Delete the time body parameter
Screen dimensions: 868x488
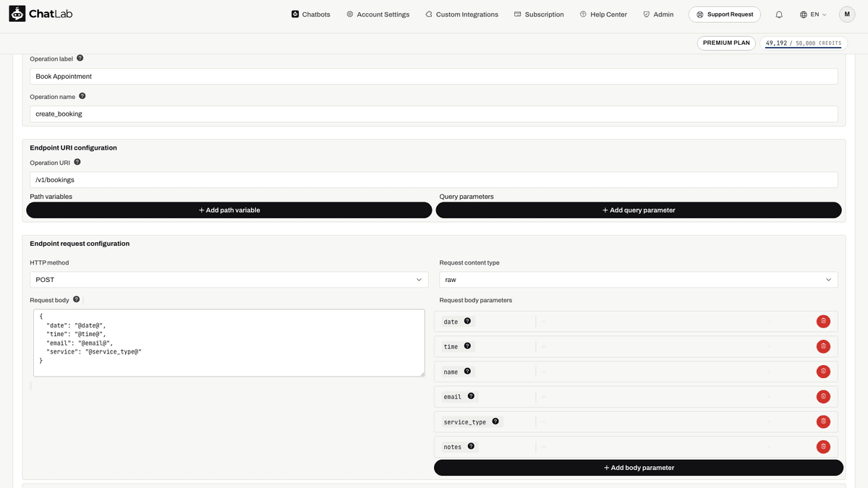pyautogui.click(x=823, y=346)
